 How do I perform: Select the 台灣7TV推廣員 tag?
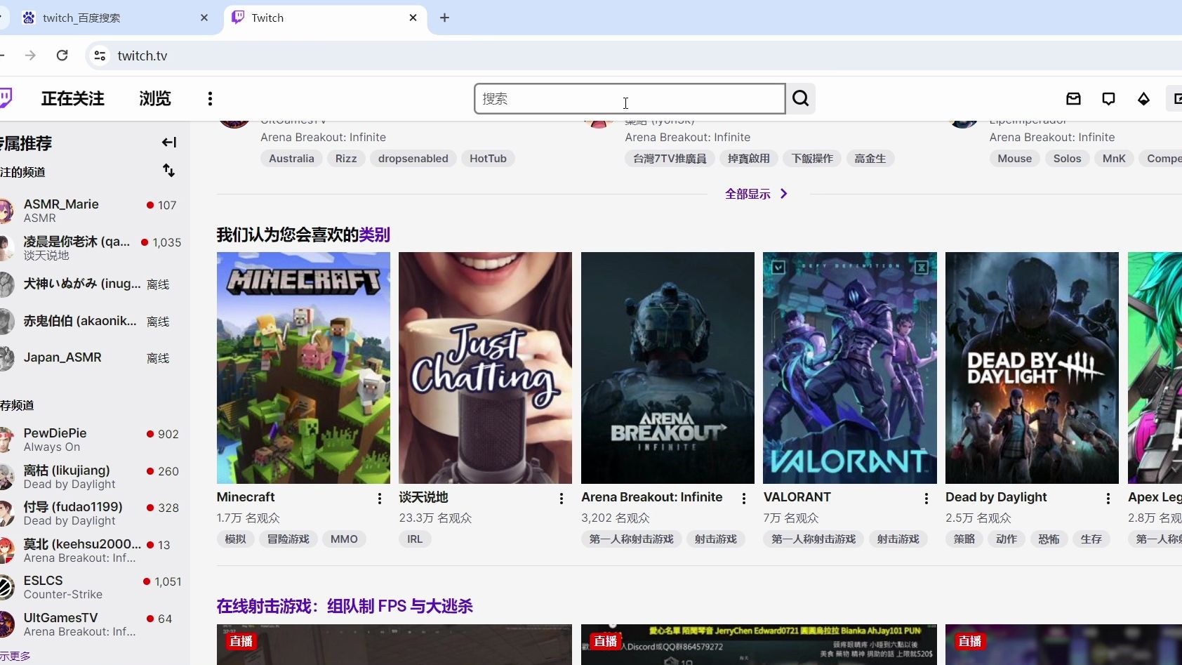pos(670,159)
